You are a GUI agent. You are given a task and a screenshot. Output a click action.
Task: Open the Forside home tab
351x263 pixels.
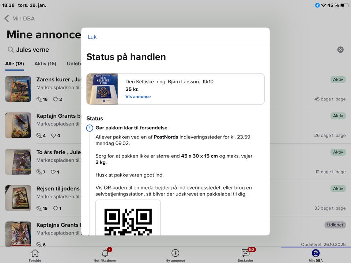35,255
